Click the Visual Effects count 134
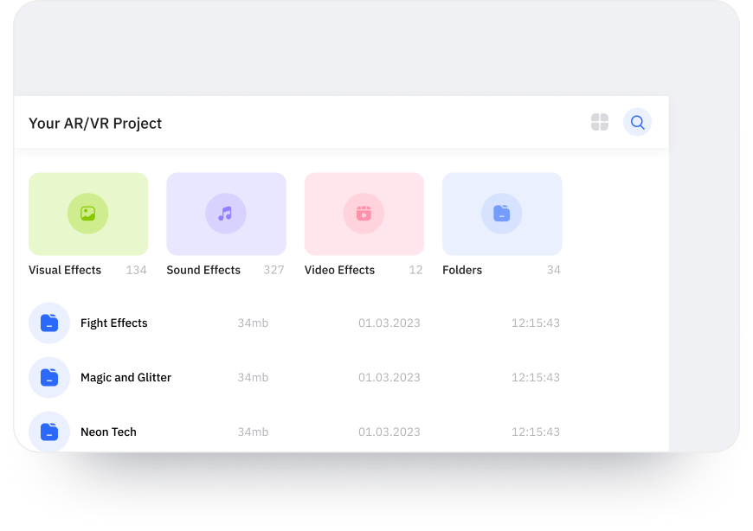753x531 pixels. [137, 270]
